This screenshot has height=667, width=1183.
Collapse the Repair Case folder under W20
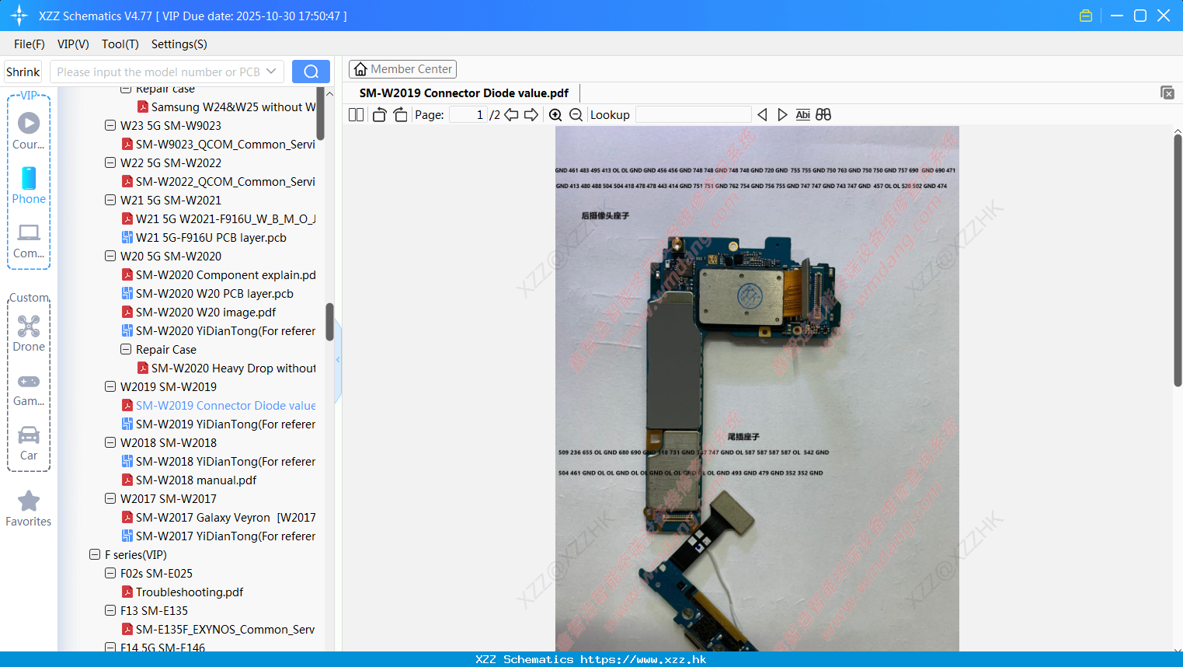point(126,349)
